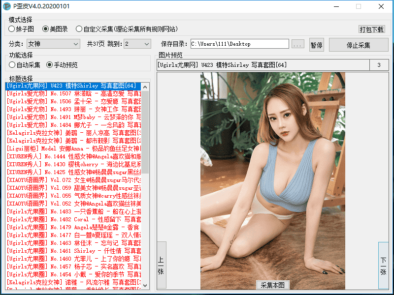Select list row 'No.1506'
394x295 pixels.
tap(73, 101)
